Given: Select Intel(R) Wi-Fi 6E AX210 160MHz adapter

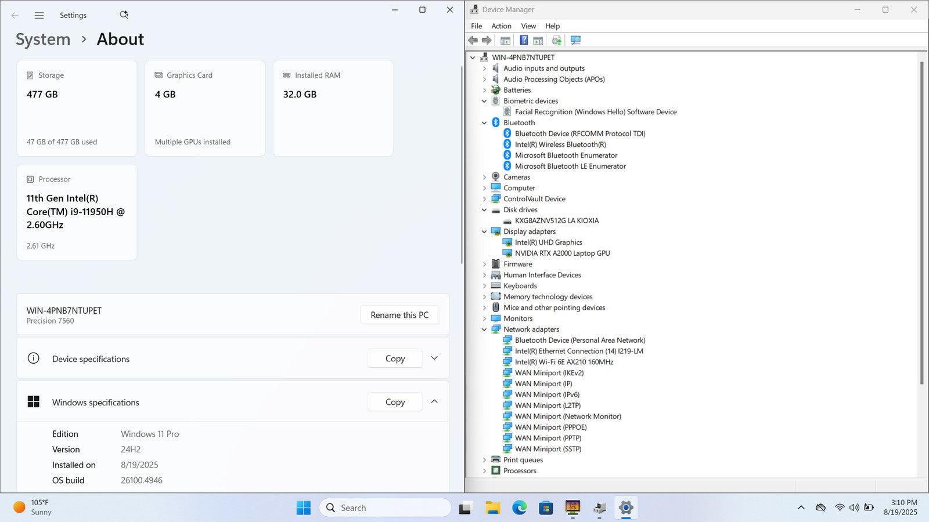Looking at the screenshot, I should pos(564,362).
